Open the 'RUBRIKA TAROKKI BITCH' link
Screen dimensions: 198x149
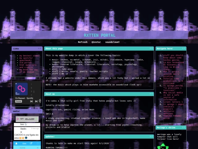coord(172,117)
